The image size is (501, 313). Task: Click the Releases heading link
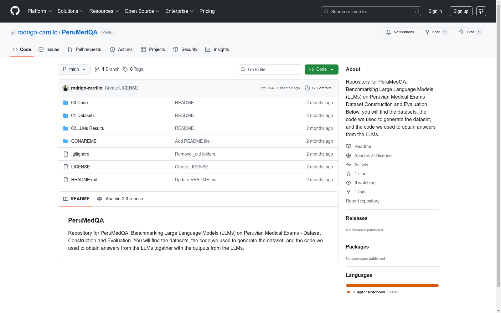click(x=357, y=218)
